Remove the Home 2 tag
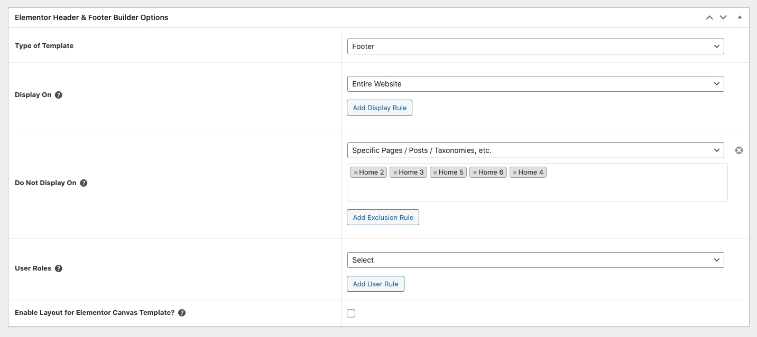Screen dimensions: 757x337 coord(356,172)
